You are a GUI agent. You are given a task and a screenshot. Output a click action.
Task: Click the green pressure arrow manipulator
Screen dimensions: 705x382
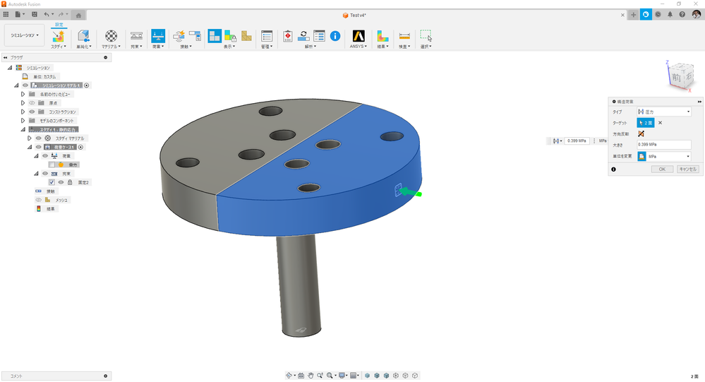[x=411, y=193]
